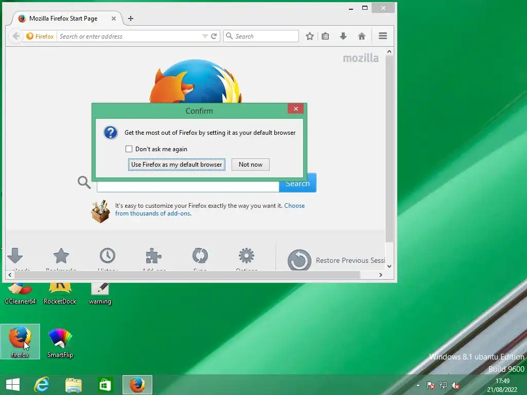Image resolution: width=527 pixels, height=395 pixels.
Task: Reload the page with the refresh icon
Action: point(214,37)
